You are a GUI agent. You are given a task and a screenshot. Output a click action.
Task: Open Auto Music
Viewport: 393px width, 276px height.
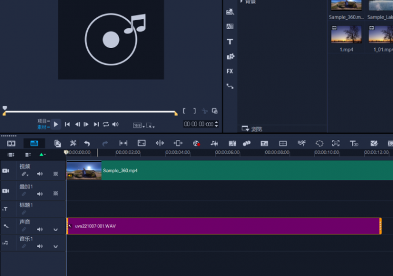(x=232, y=143)
